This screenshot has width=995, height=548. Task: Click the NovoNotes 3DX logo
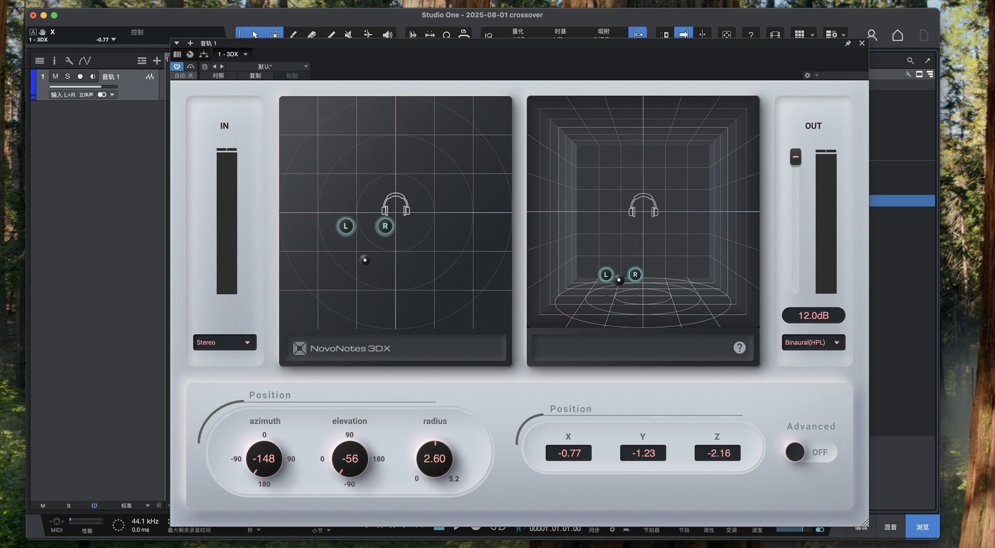pyautogui.click(x=342, y=348)
